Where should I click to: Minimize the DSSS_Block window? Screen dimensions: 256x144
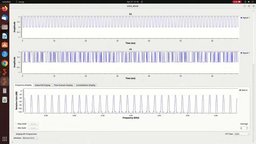coord(244,6)
